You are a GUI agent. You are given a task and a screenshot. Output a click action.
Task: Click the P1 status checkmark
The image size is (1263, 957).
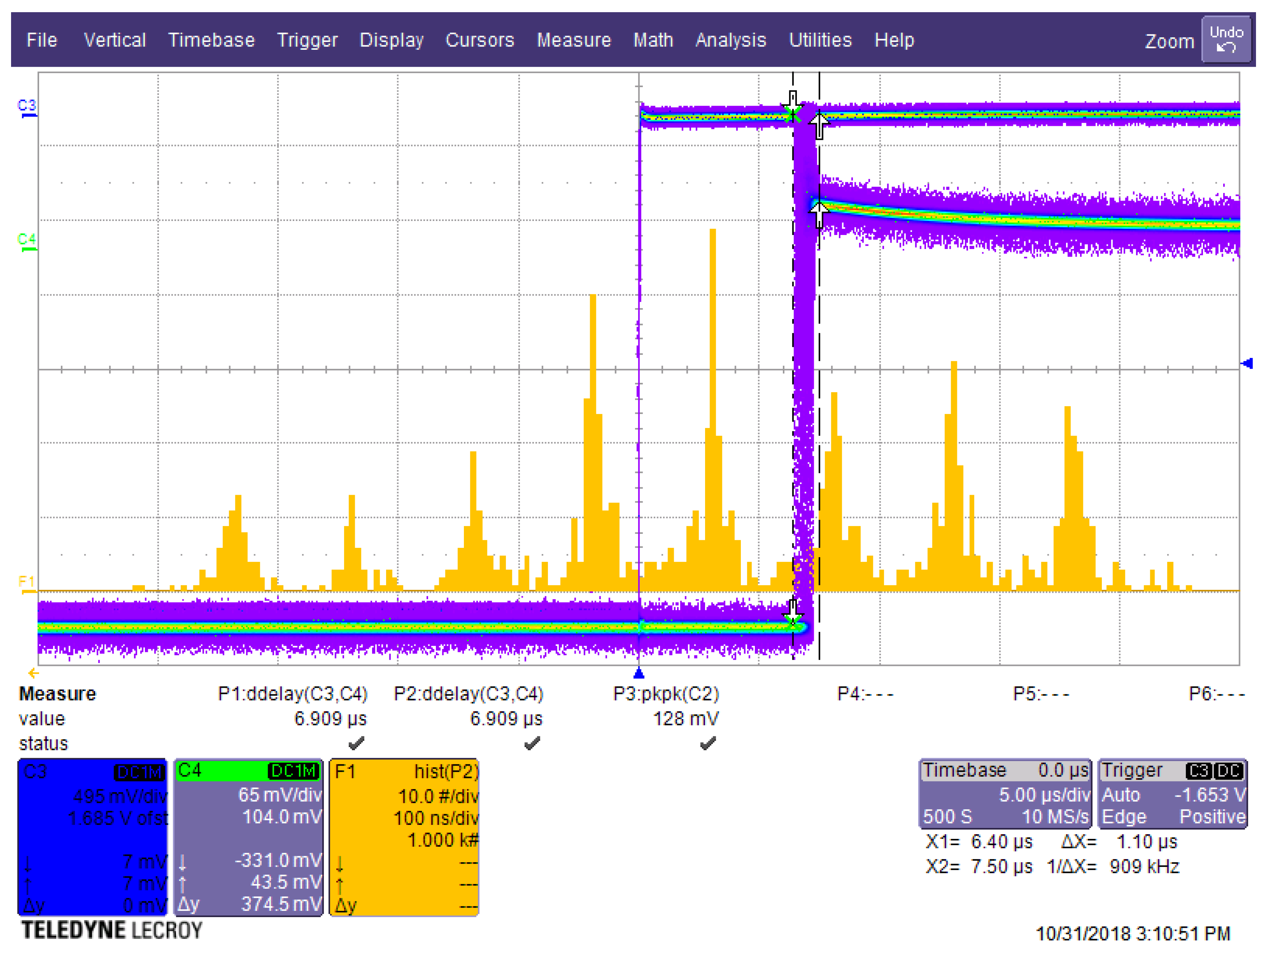tap(356, 743)
